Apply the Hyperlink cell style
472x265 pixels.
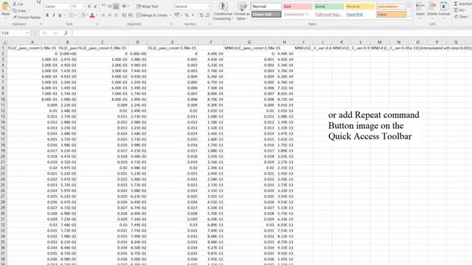(360, 14)
